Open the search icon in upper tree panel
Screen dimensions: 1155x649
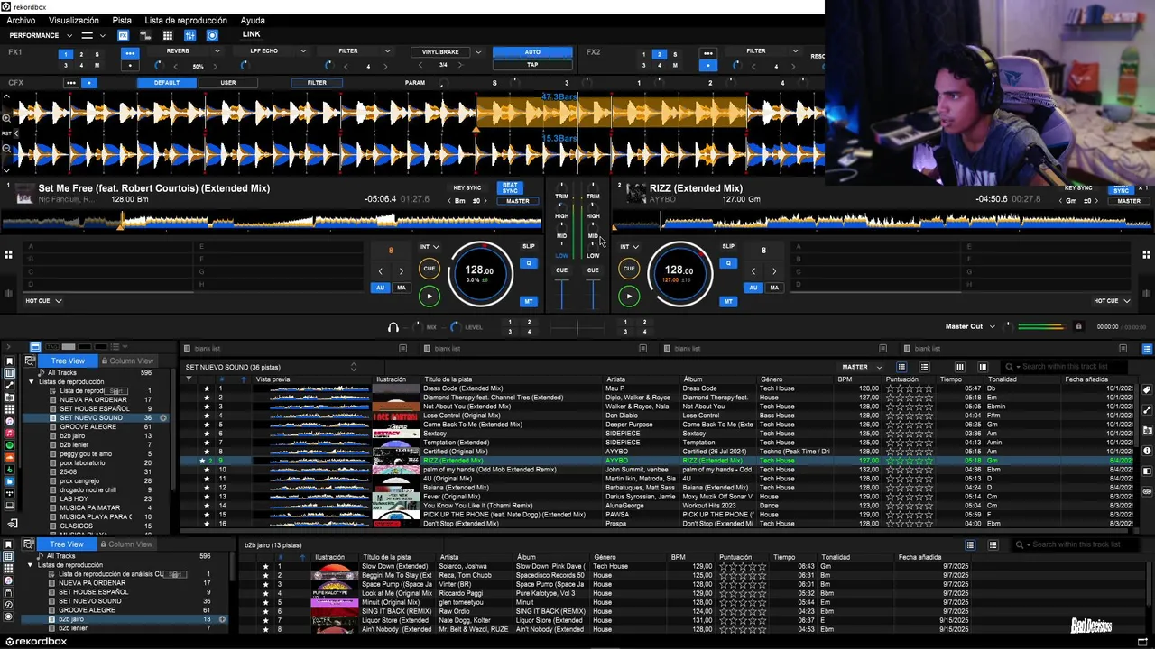pyautogui.click(x=30, y=361)
